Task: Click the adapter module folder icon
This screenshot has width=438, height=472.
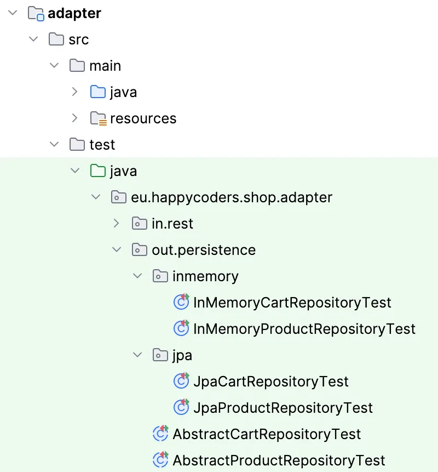Action: (36, 14)
